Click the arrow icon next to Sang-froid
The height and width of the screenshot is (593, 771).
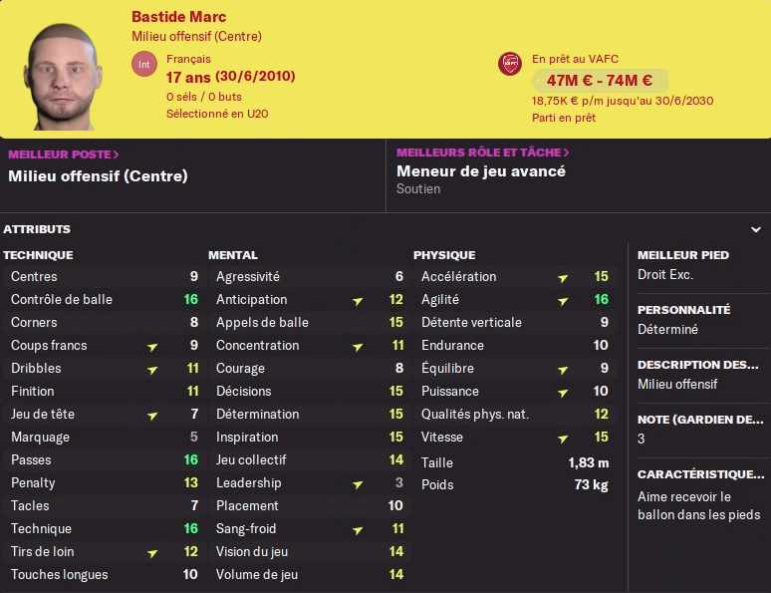[358, 530]
